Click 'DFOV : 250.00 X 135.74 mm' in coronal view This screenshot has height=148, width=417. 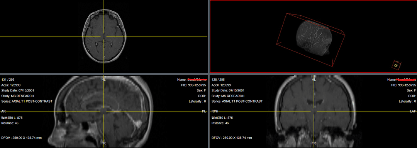click(232, 138)
